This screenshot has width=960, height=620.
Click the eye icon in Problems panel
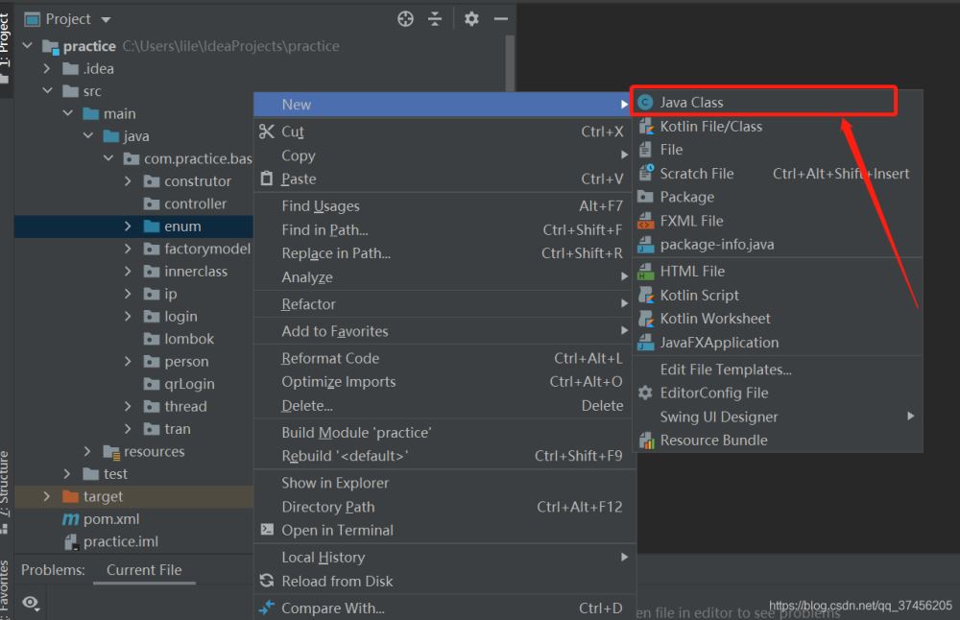coord(31,603)
